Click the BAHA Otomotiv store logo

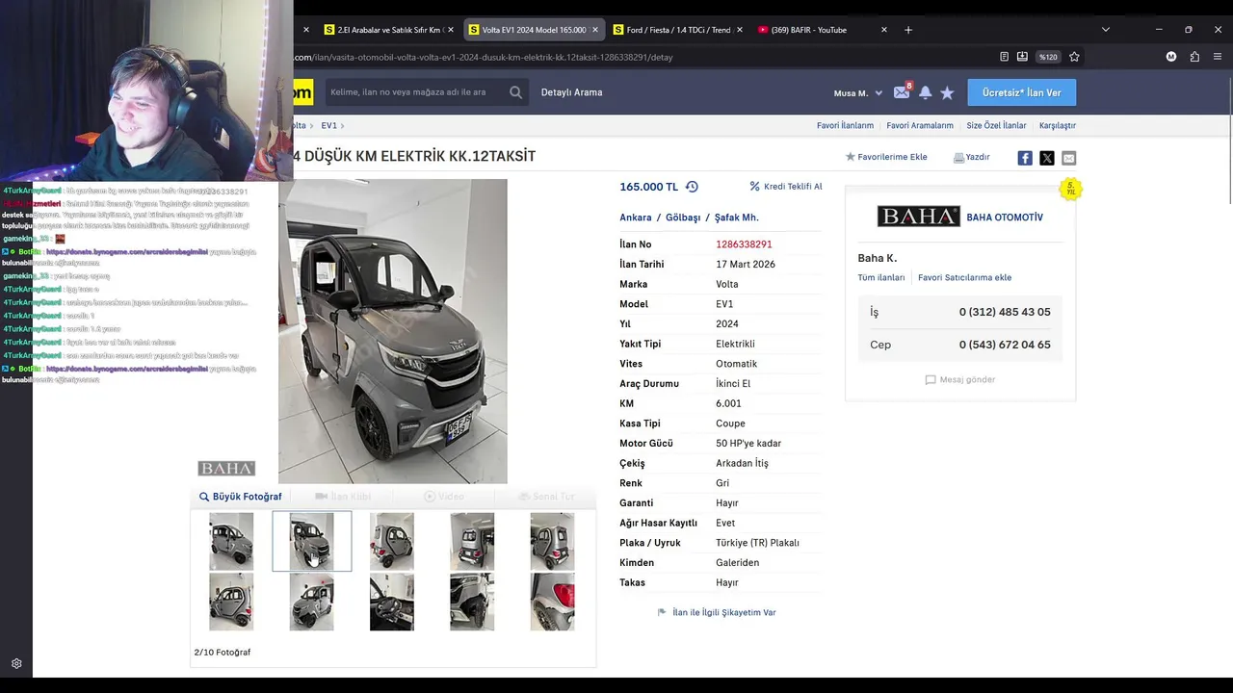[918, 217]
